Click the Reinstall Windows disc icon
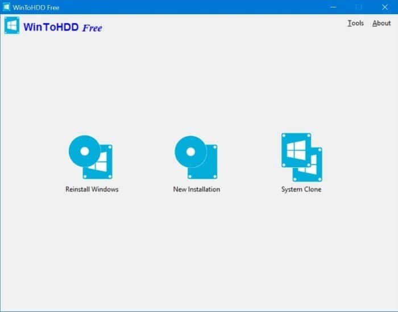The image size is (398, 312). click(x=90, y=157)
